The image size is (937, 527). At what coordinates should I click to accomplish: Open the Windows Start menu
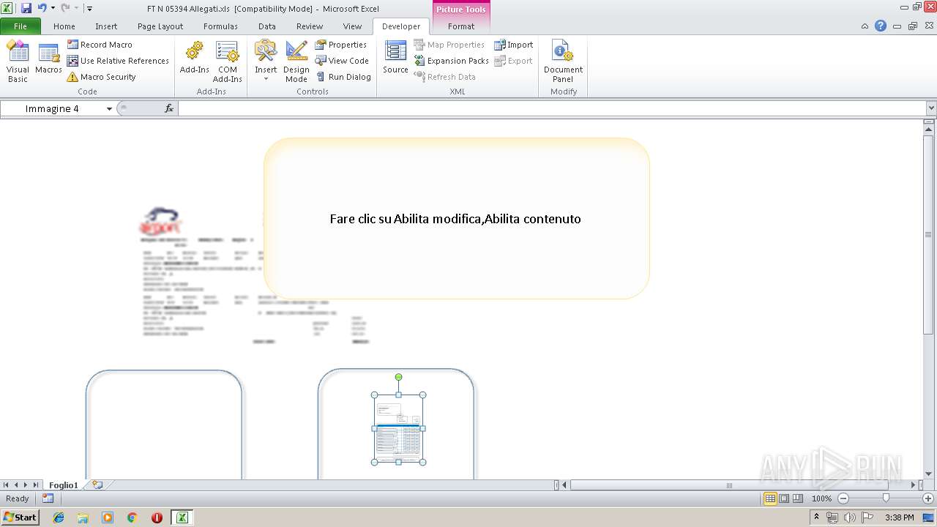pos(20,517)
